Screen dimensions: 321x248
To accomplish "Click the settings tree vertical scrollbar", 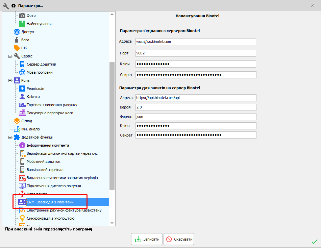I will click(x=112, y=125).
